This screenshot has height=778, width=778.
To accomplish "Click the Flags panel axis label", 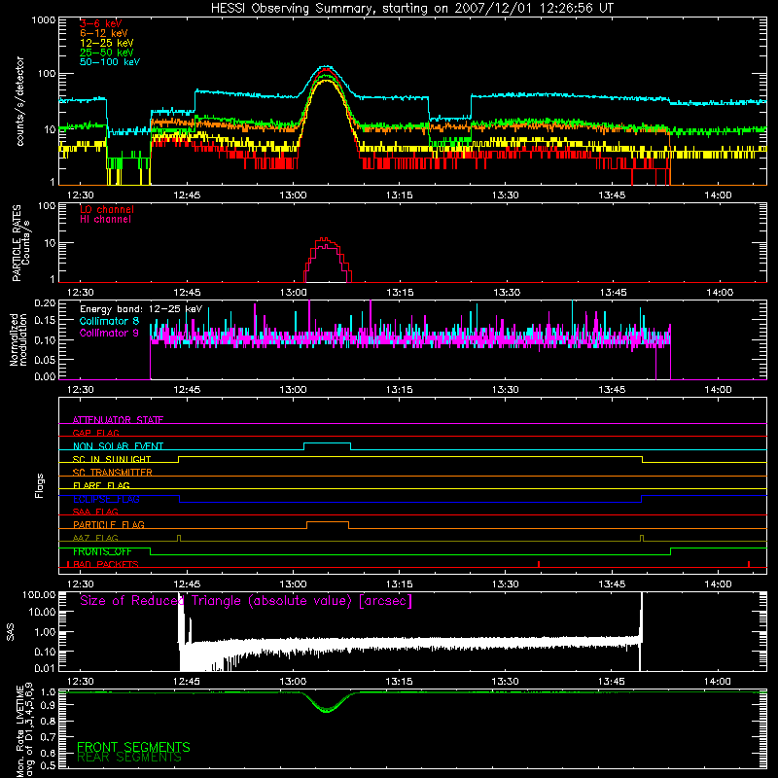I will (39, 485).
